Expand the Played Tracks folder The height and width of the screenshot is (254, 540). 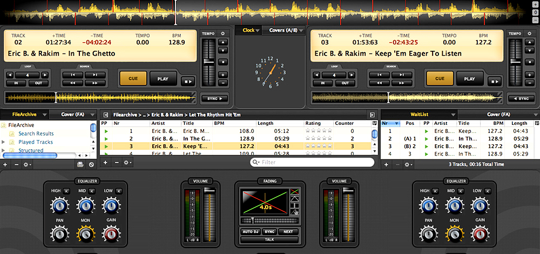4,142
